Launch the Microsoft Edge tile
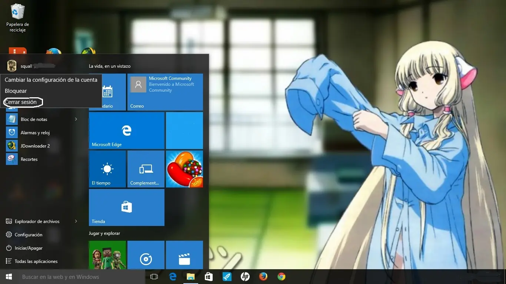This screenshot has height=284, width=506. coord(127,131)
